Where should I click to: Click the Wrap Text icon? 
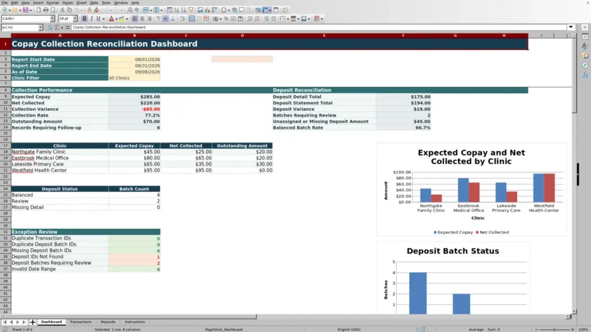pos(182,18)
